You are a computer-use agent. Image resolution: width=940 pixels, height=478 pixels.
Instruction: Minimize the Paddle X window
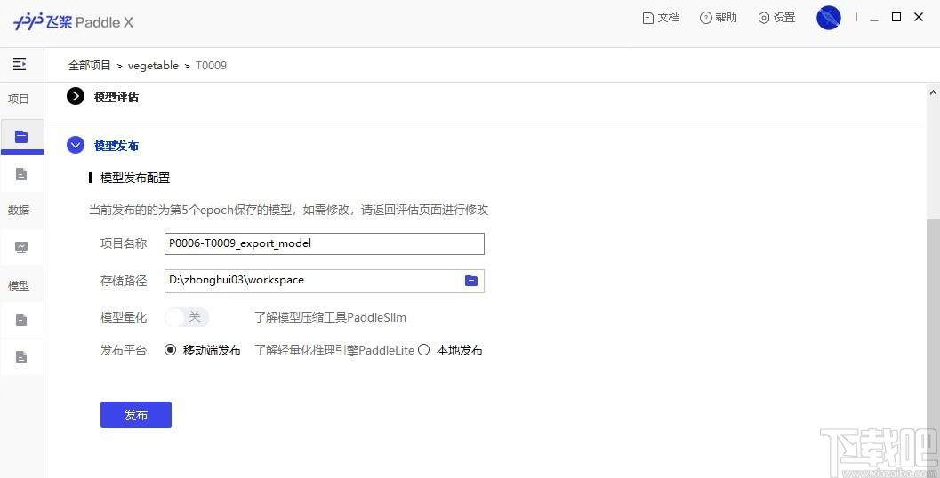[x=875, y=18]
